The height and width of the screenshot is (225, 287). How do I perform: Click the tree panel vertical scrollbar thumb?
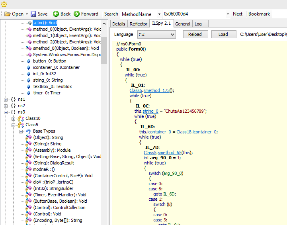pyautogui.click(x=104, y=50)
